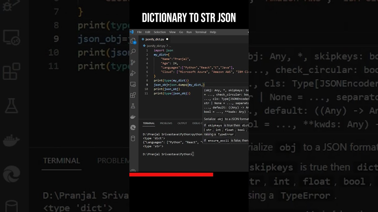378x212 pixels.
Task: Click the terminal JSON output line starting with "Languages"
Action: pos(173,142)
